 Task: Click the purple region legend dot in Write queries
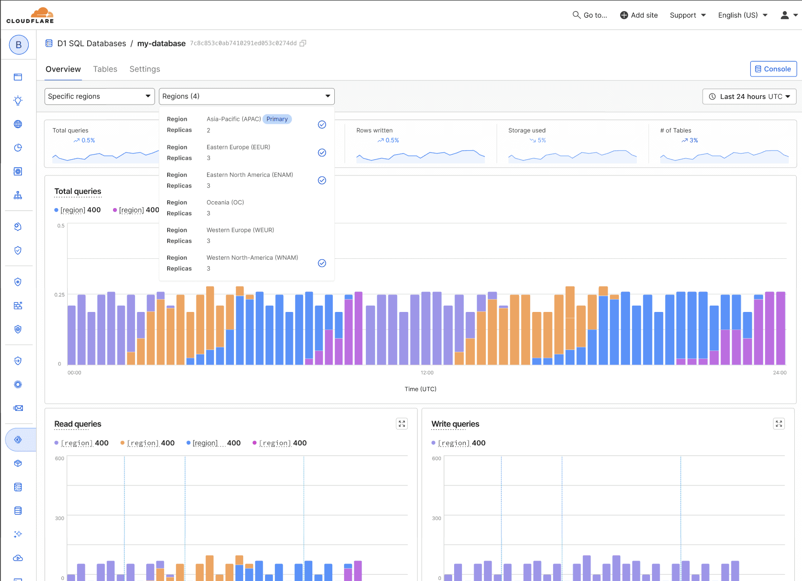tap(433, 443)
